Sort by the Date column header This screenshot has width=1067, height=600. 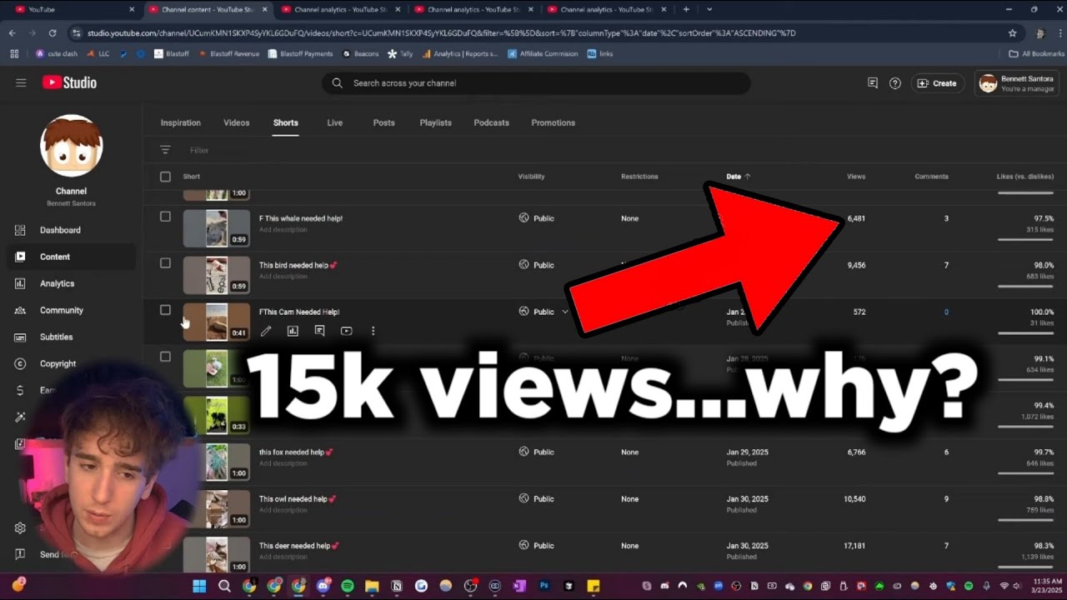tap(738, 177)
